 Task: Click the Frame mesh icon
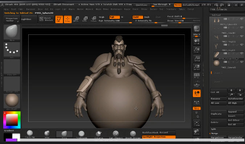click(x=196, y=123)
